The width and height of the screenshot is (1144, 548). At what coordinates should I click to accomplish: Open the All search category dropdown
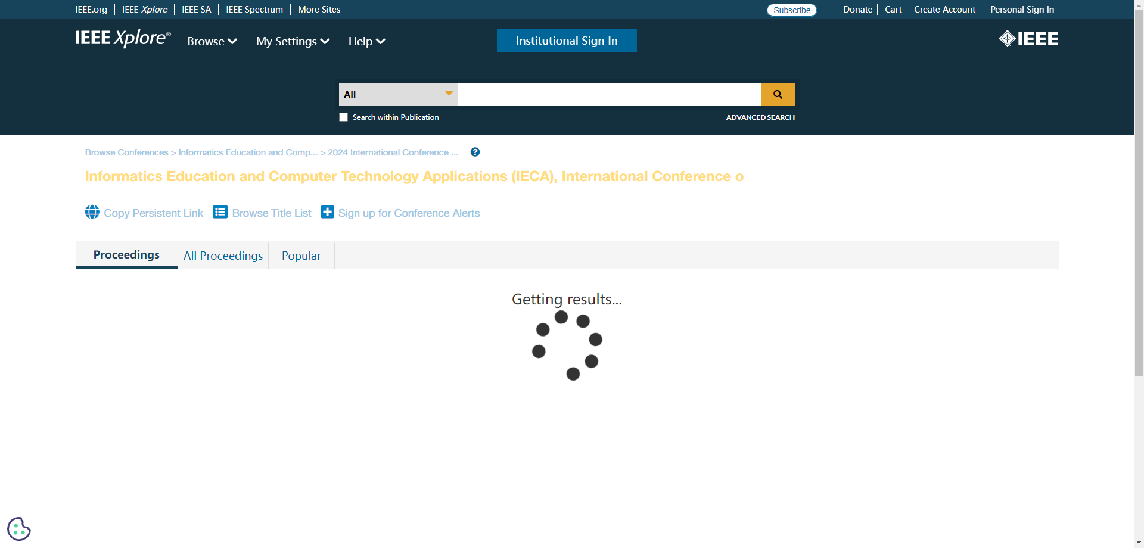398,94
